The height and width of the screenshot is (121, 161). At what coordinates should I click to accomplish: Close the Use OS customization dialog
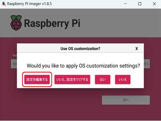[x=137, y=49]
